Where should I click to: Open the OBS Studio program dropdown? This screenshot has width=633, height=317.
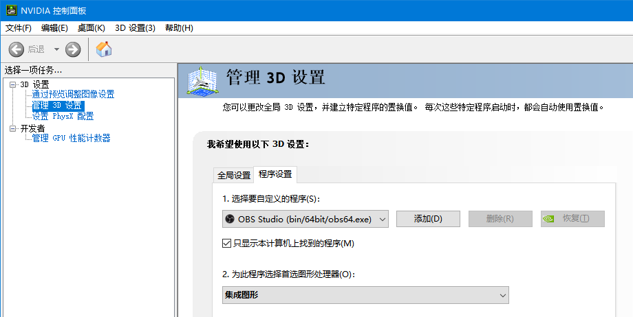tap(305, 219)
